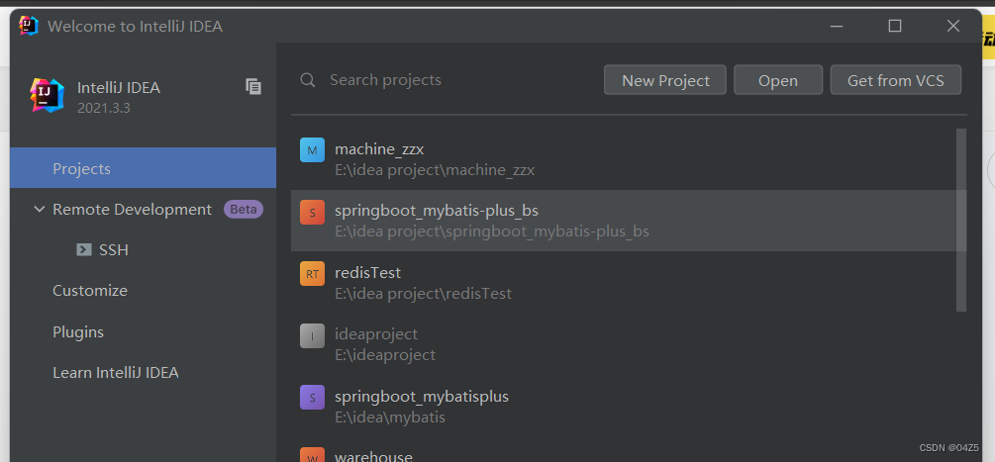995x462 pixels.
Task: Click the search magnifier icon
Action: [309, 80]
